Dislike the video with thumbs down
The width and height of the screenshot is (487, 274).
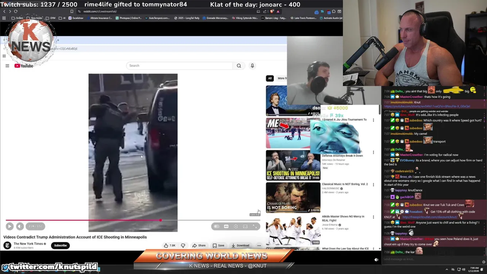pos(183,245)
